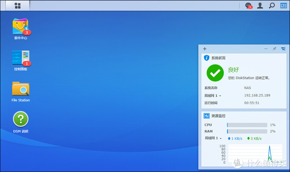The width and height of the screenshot is (290, 172).
Task: Toggle the widgets panel icon in taskbar
Action: click(284, 5)
